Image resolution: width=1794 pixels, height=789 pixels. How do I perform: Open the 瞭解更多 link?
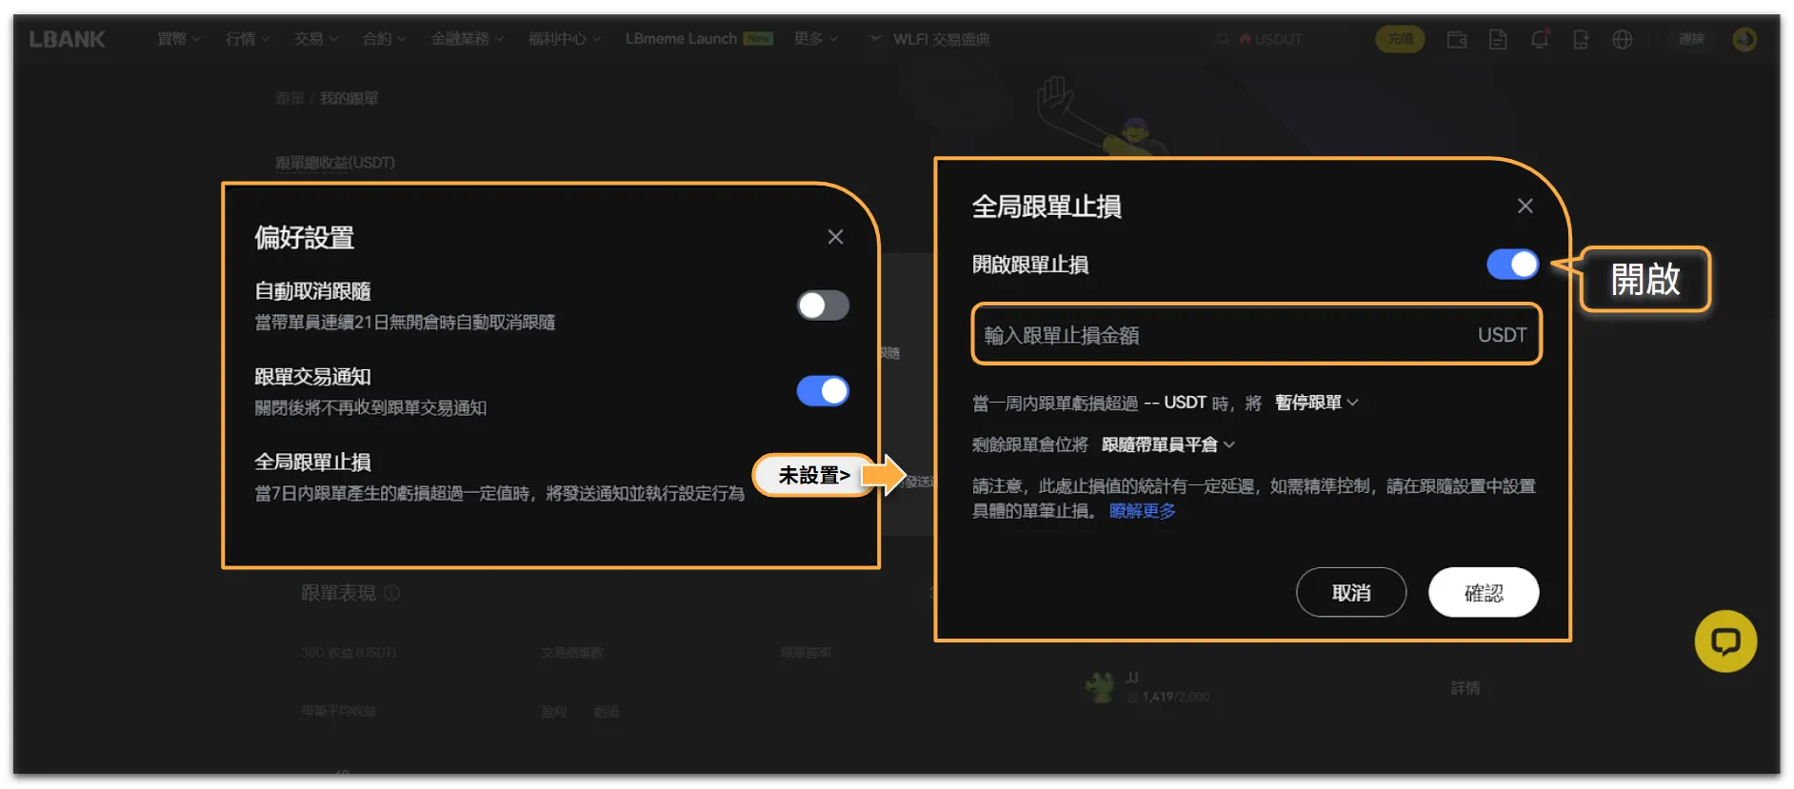[x=1142, y=511]
